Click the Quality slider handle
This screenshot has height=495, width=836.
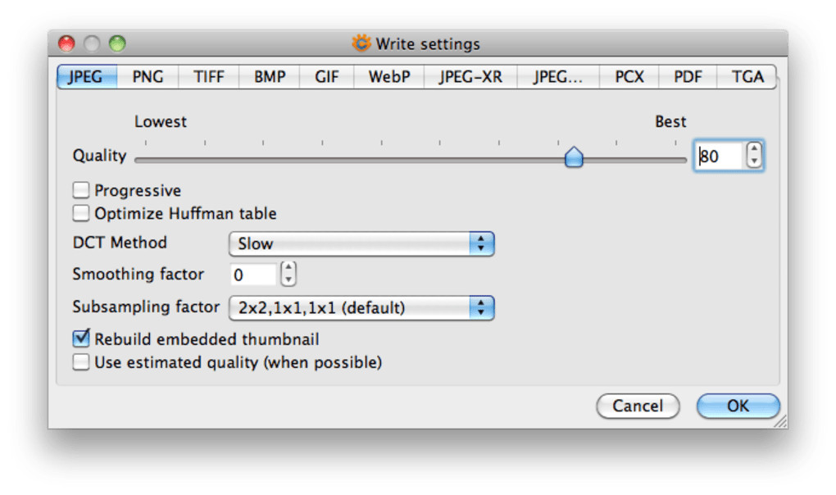coord(574,157)
